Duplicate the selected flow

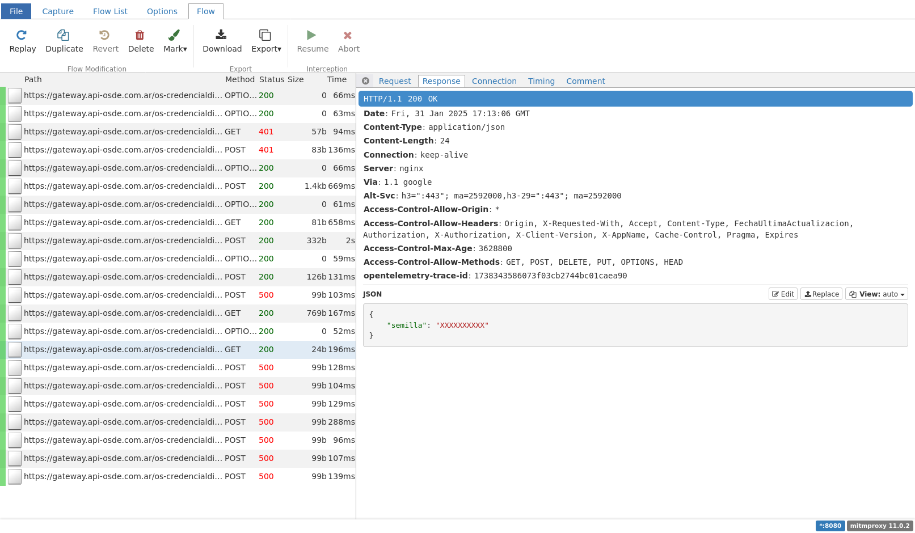tap(64, 41)
